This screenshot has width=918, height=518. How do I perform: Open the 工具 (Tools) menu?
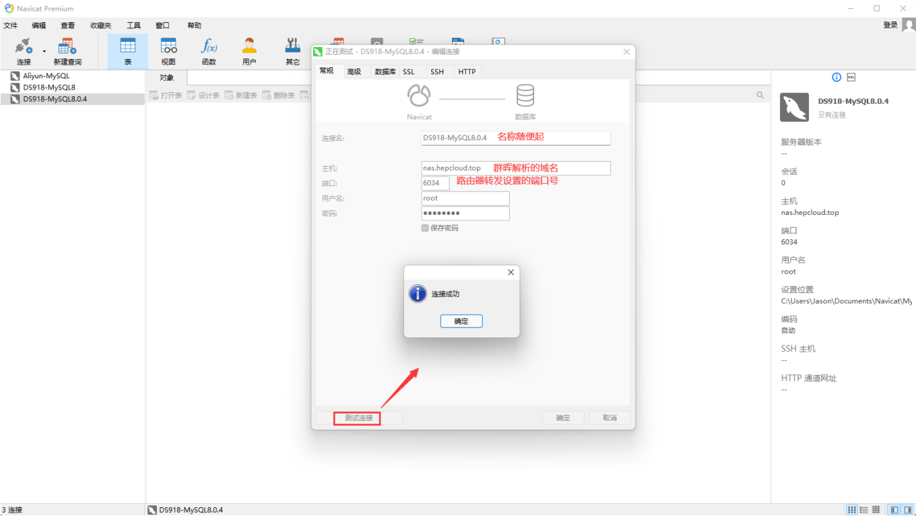pyautogui.click(x=133, y=26)
